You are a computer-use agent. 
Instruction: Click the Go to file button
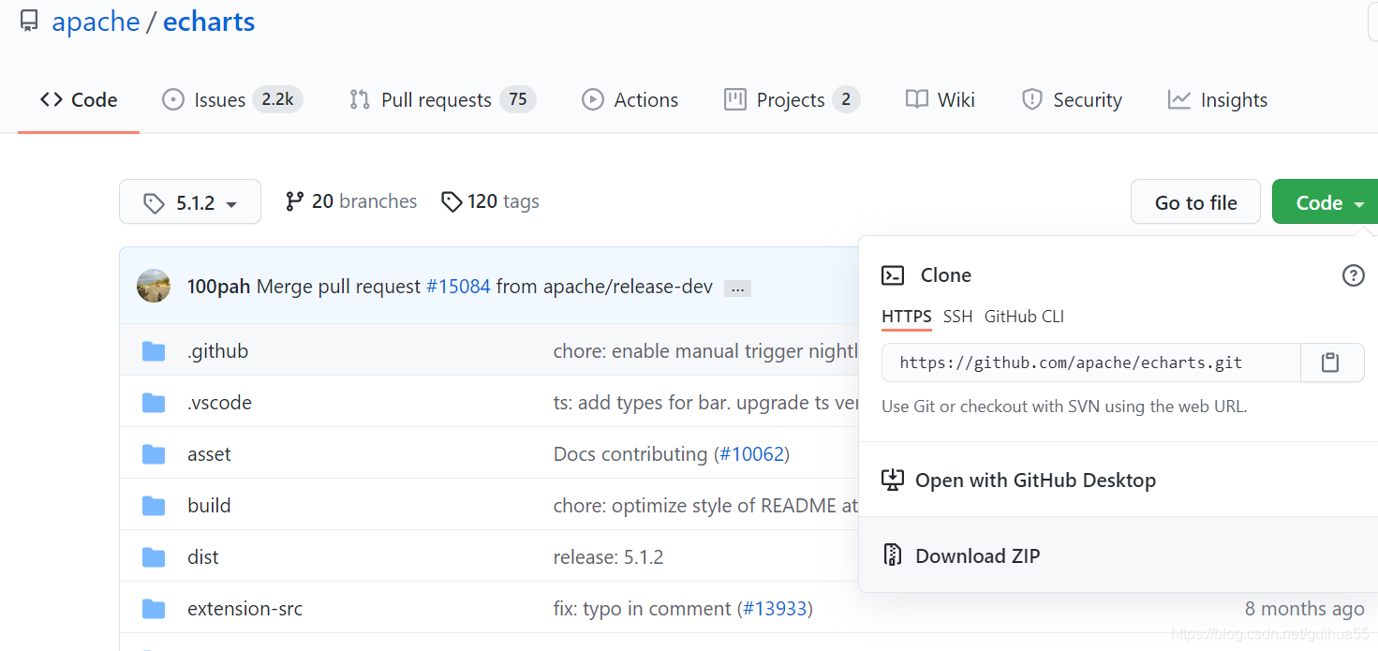(x=1196, y=202)
